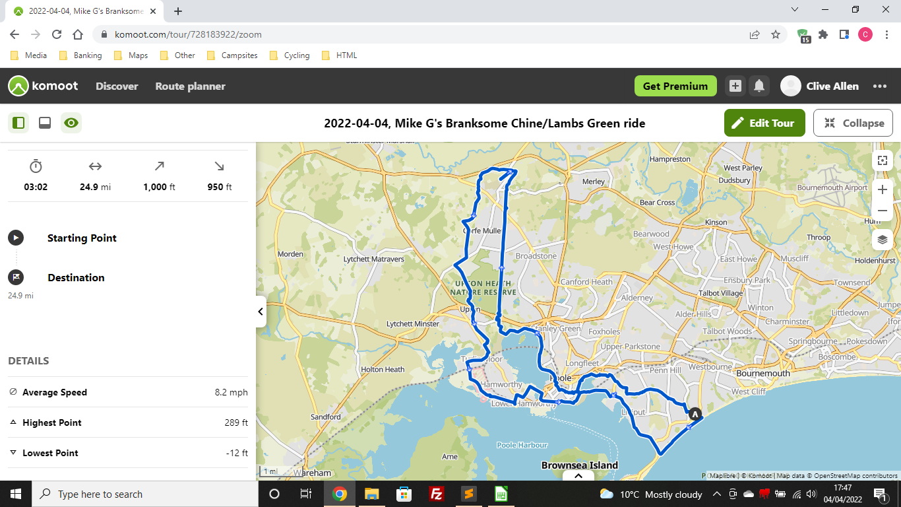The width and height of the screenshot is (901, 507).
Task: Click the Average Speed row
Action: pyautogui.click(x=128, y=392)
